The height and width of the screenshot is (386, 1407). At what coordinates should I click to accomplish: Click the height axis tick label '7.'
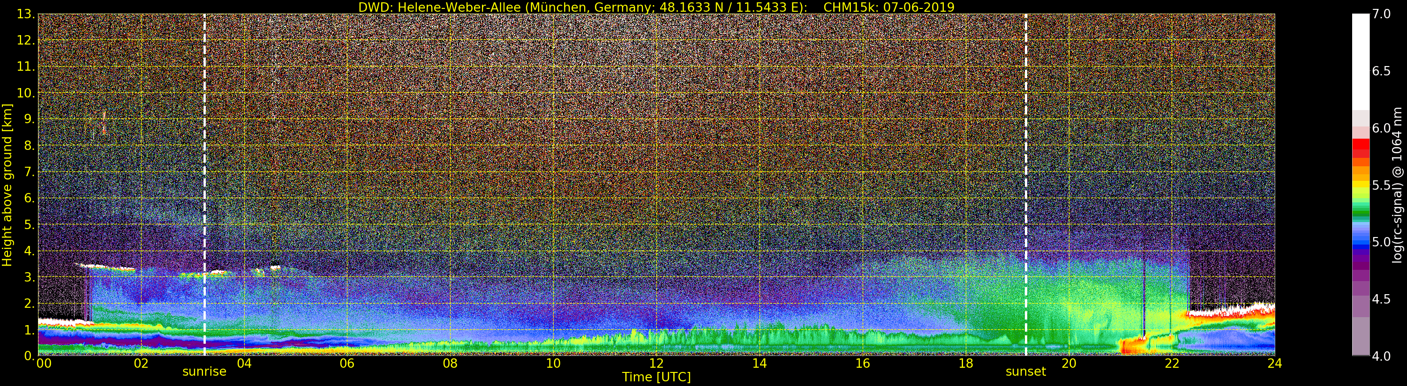coord(29,172)
